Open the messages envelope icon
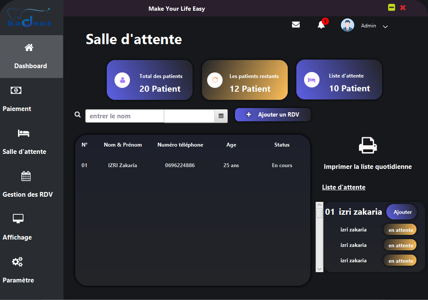This screenshot has width=428, height=300. point(296,24)
